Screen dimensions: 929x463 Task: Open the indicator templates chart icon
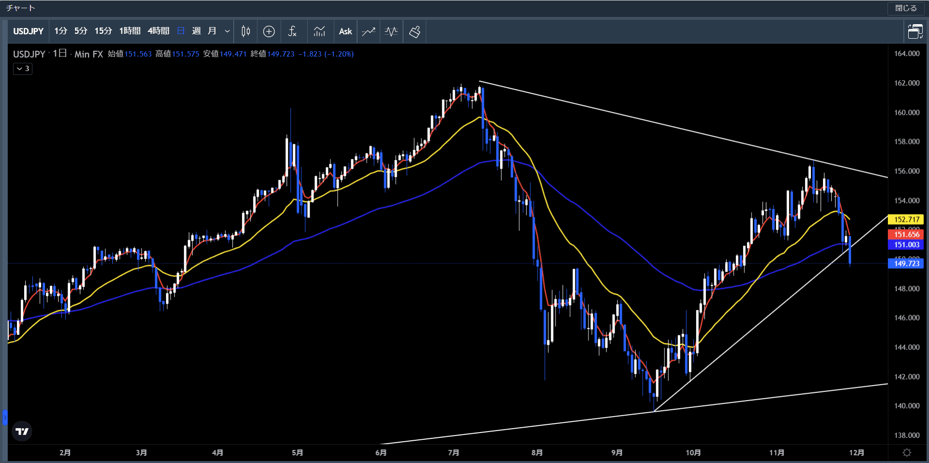coord(319,31)
